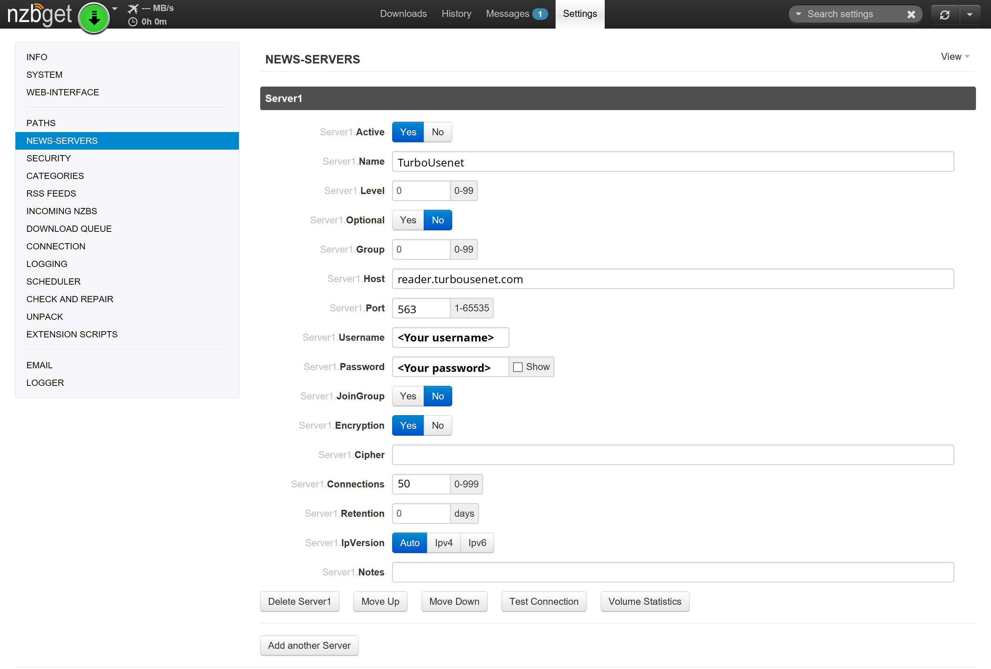Select Ipv4 for Server1.IpVersion
The image size is (991, 669).
(444, 543)
